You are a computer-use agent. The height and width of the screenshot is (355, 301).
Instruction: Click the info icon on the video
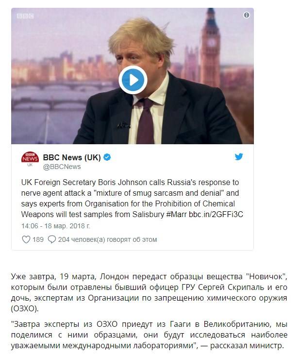pos(247,15)
